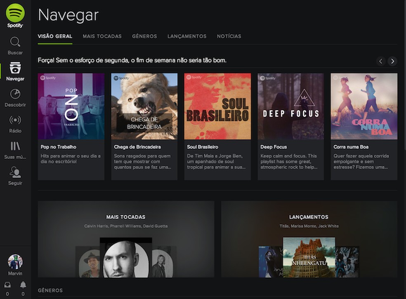Open the Lançamentos banner heading
This screenshot has height=299, width=406.
pyautogui.click(x=309, y=217)
